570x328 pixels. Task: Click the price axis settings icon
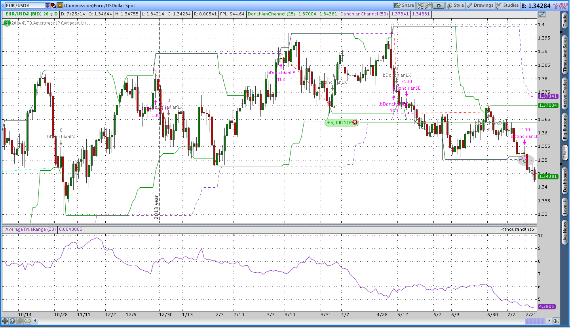click(x=542, y=14)
